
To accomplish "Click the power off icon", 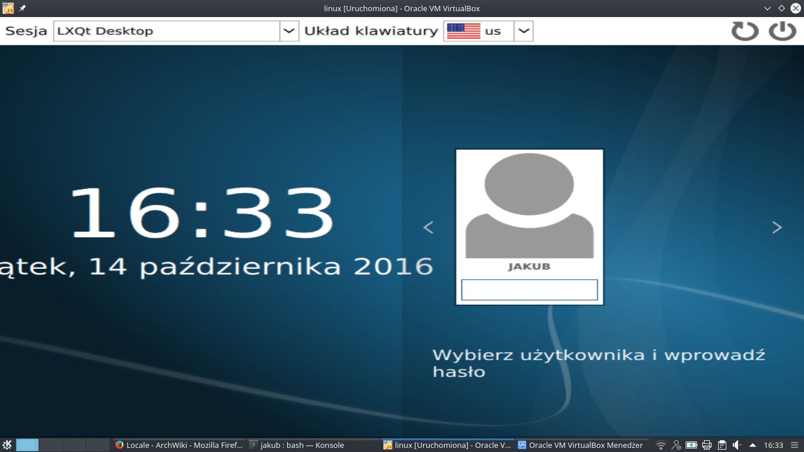I will 782,31.
